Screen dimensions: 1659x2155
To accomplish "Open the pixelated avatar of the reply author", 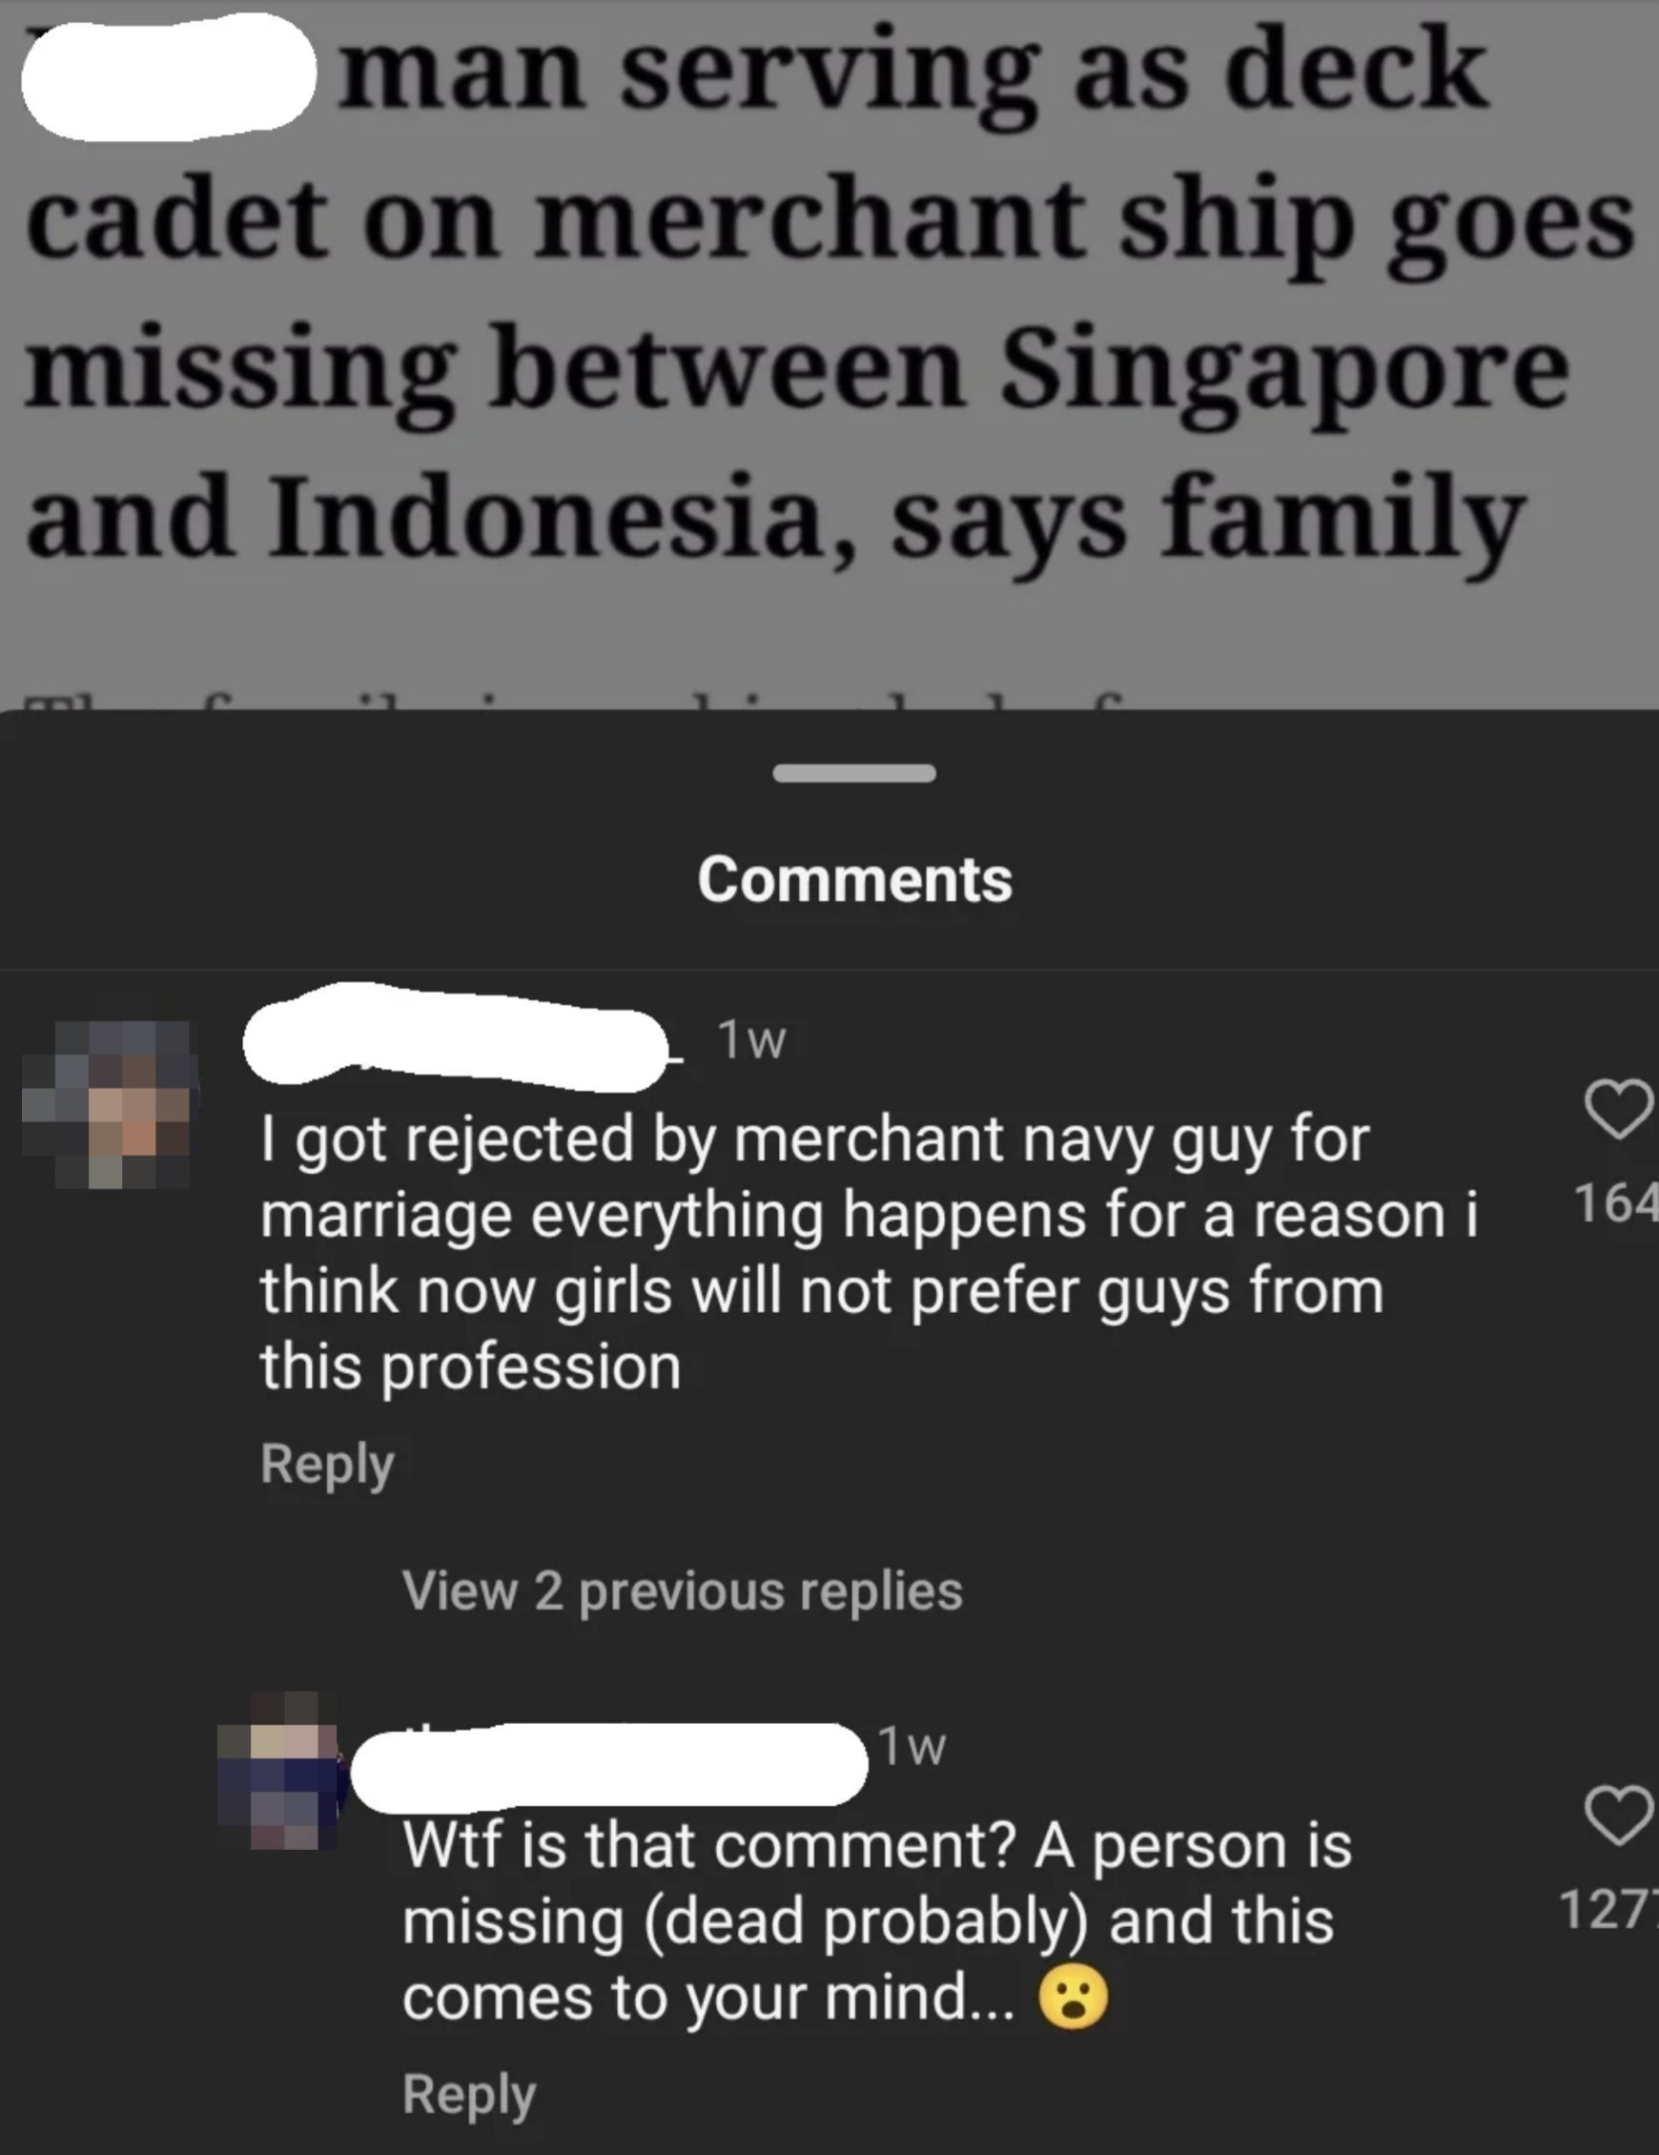I will click(279, 1770).
